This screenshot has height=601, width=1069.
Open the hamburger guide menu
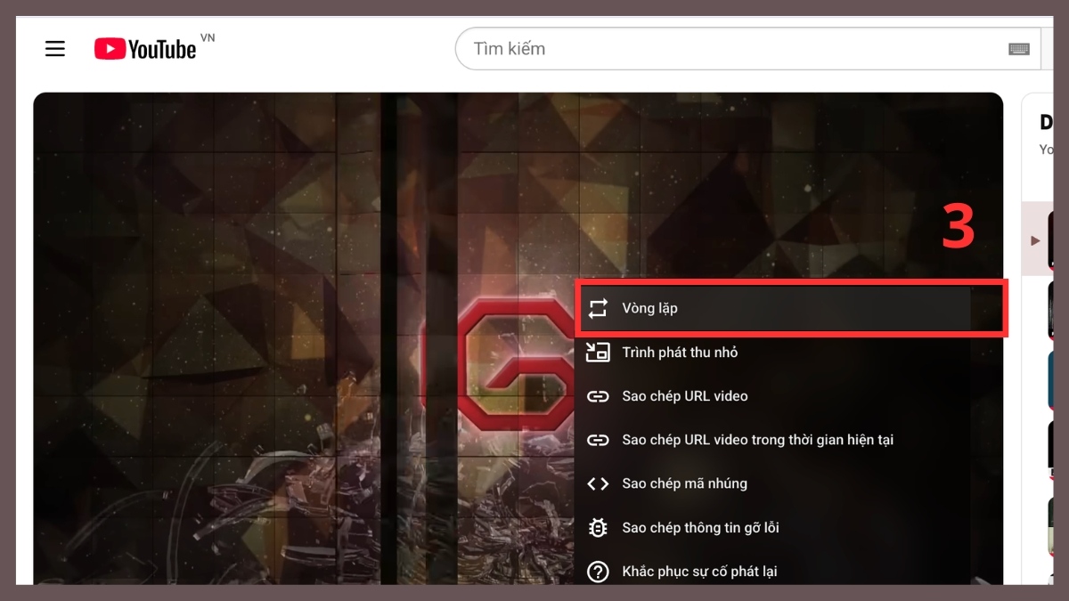coord(55,48)
